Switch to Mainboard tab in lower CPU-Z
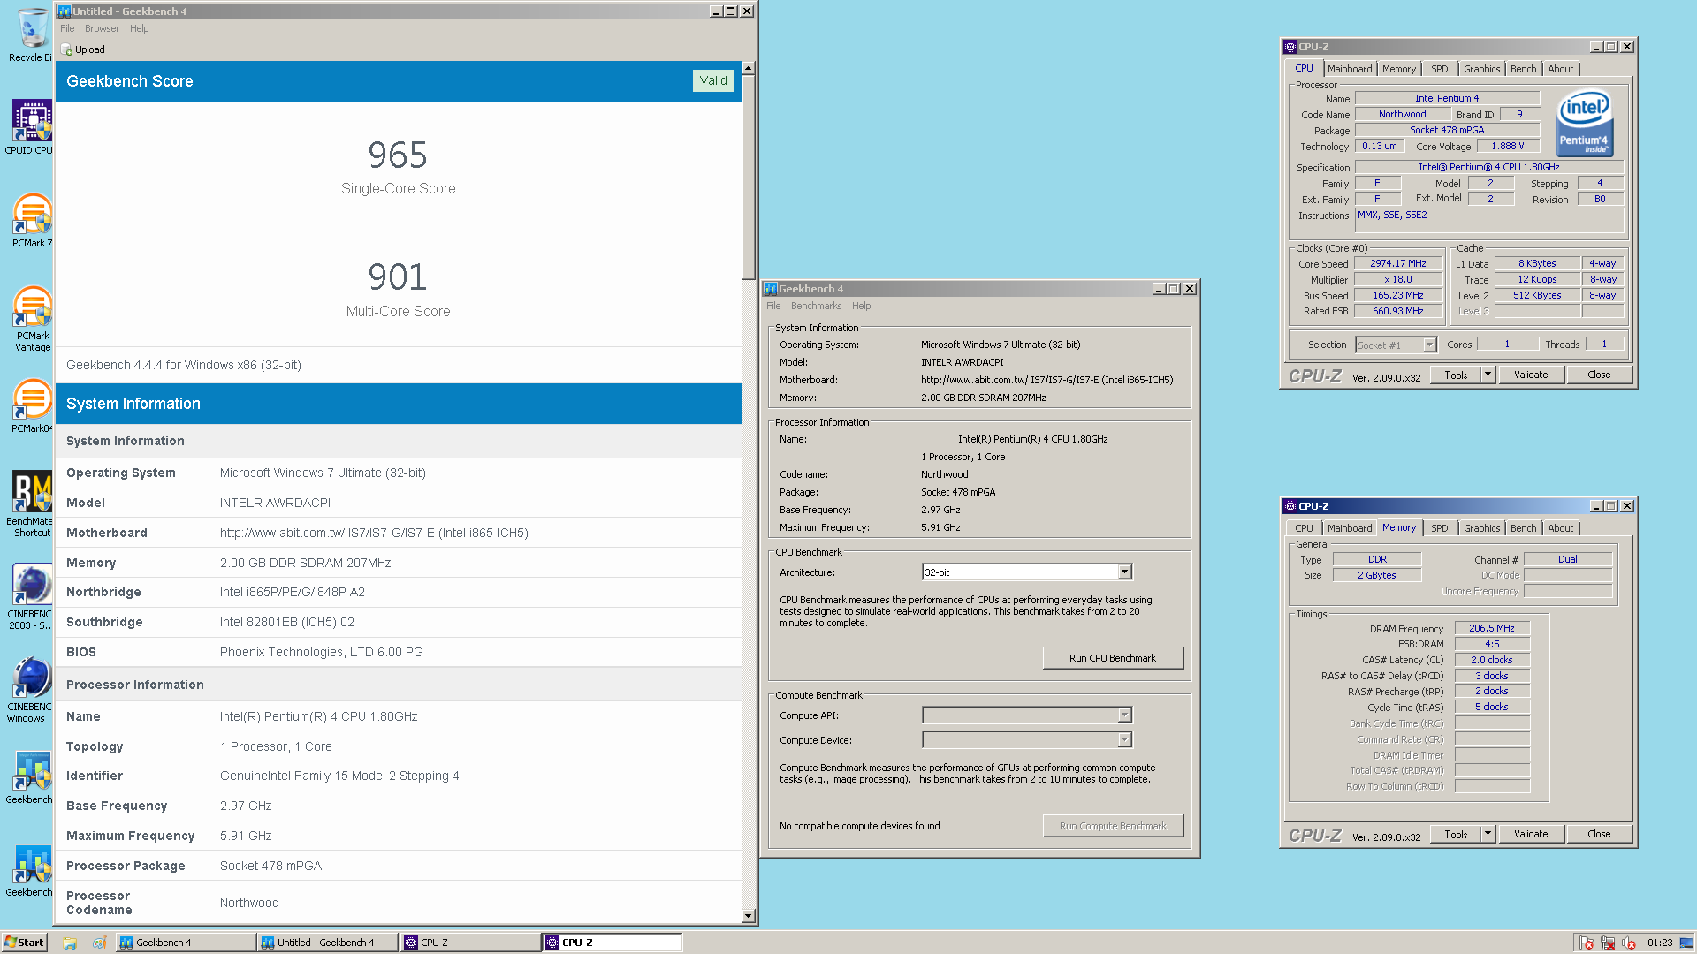 tap(1350, 528)
